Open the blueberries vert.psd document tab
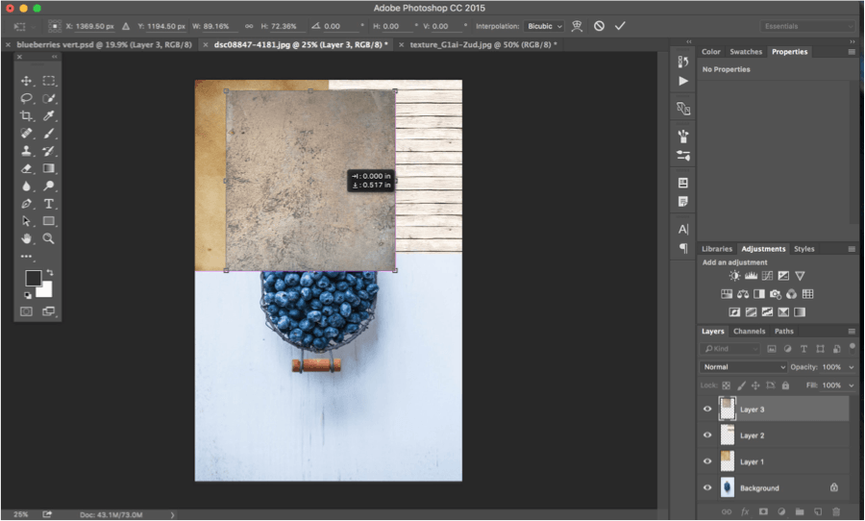Viewport: 865px width, 521px height. 104,45
